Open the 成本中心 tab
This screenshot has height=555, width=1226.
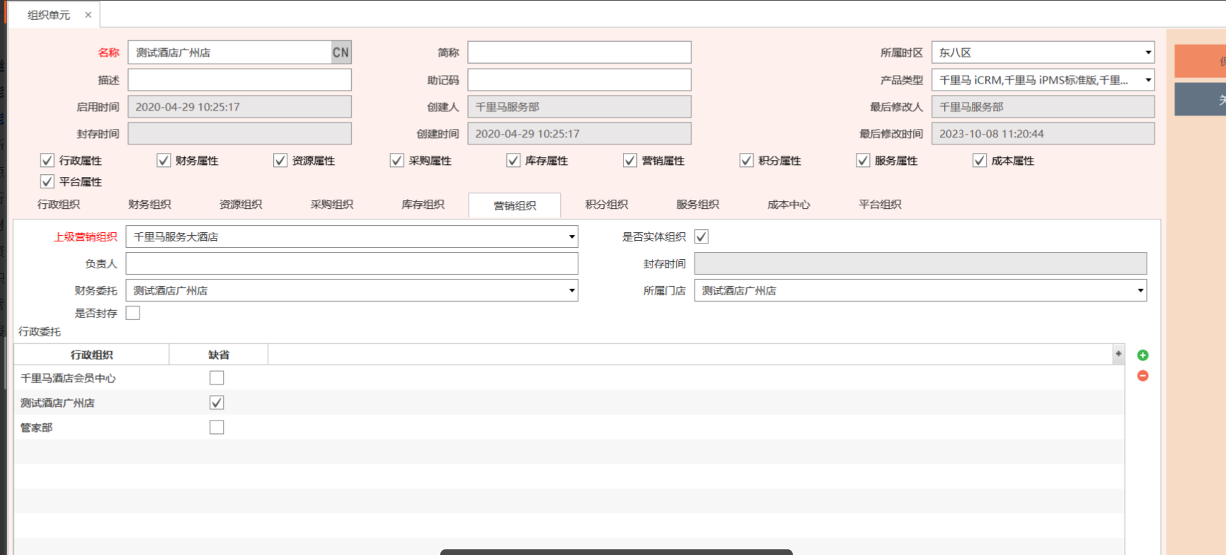(x=789, y=205)
